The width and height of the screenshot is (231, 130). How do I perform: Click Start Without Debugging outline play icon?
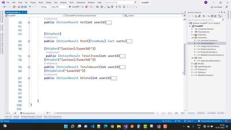tap(83, 7)
